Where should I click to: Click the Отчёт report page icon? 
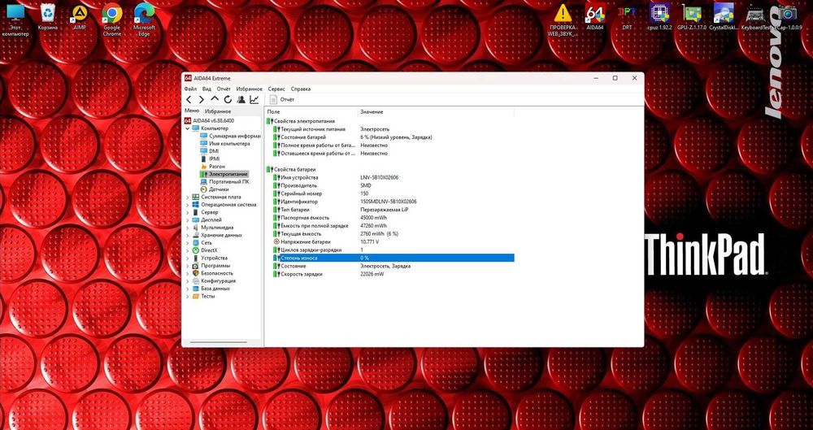coord(274,100)
